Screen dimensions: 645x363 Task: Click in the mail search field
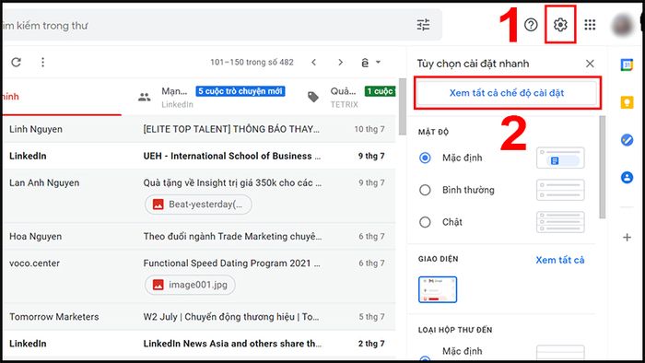click(x=205, y=26)
